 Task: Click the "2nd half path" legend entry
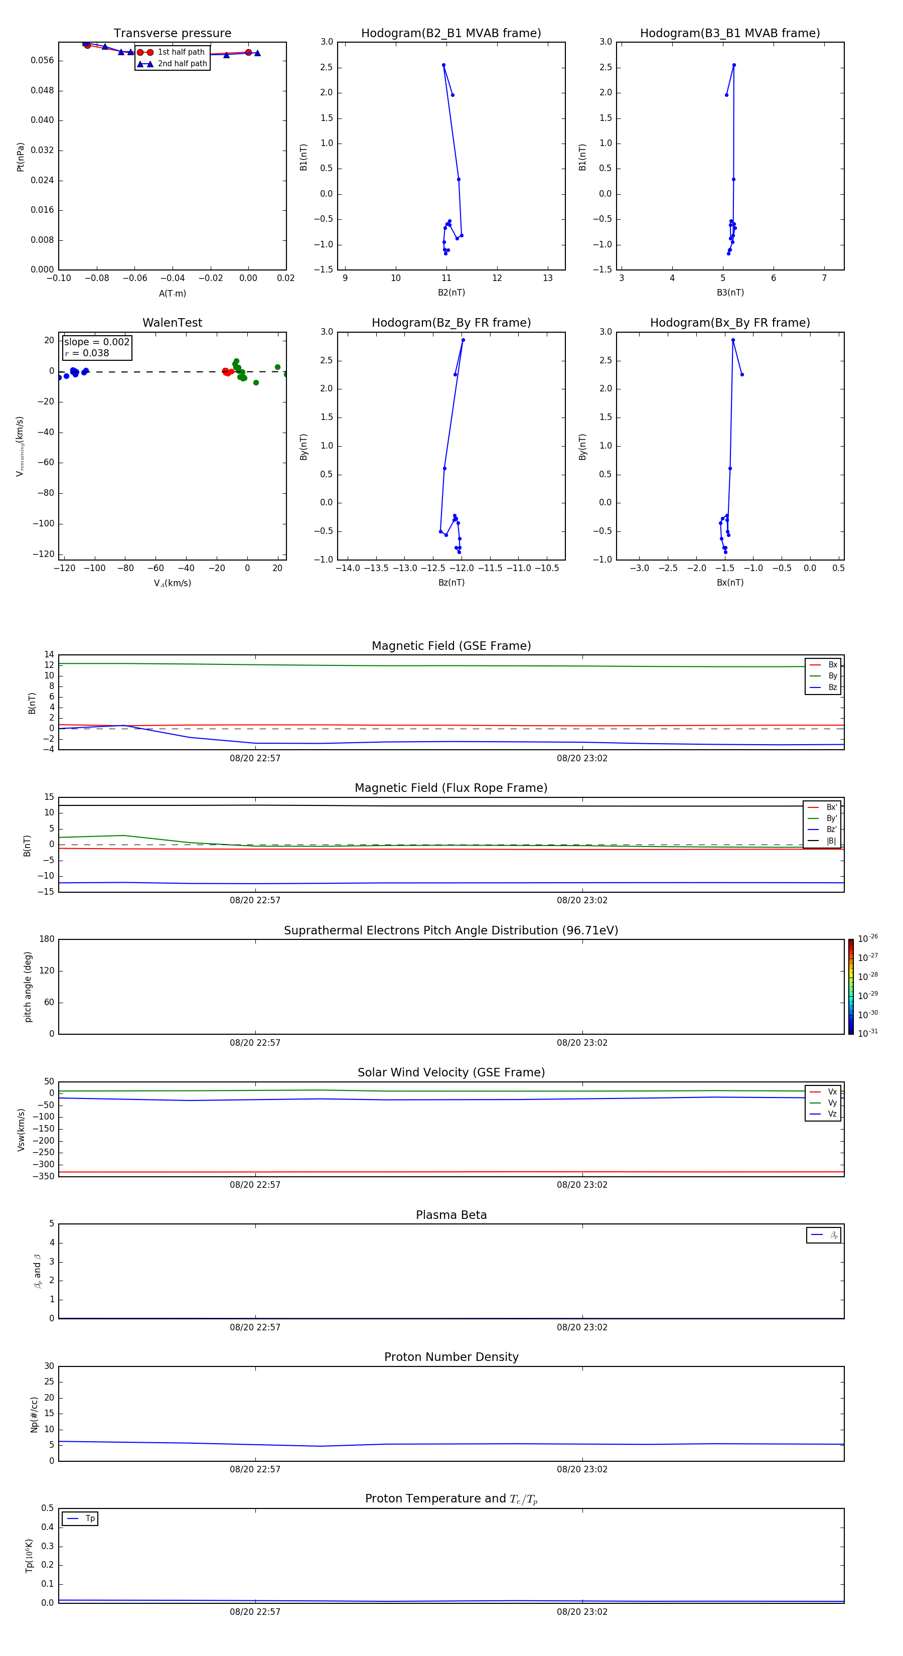click(x=172, y=64)
